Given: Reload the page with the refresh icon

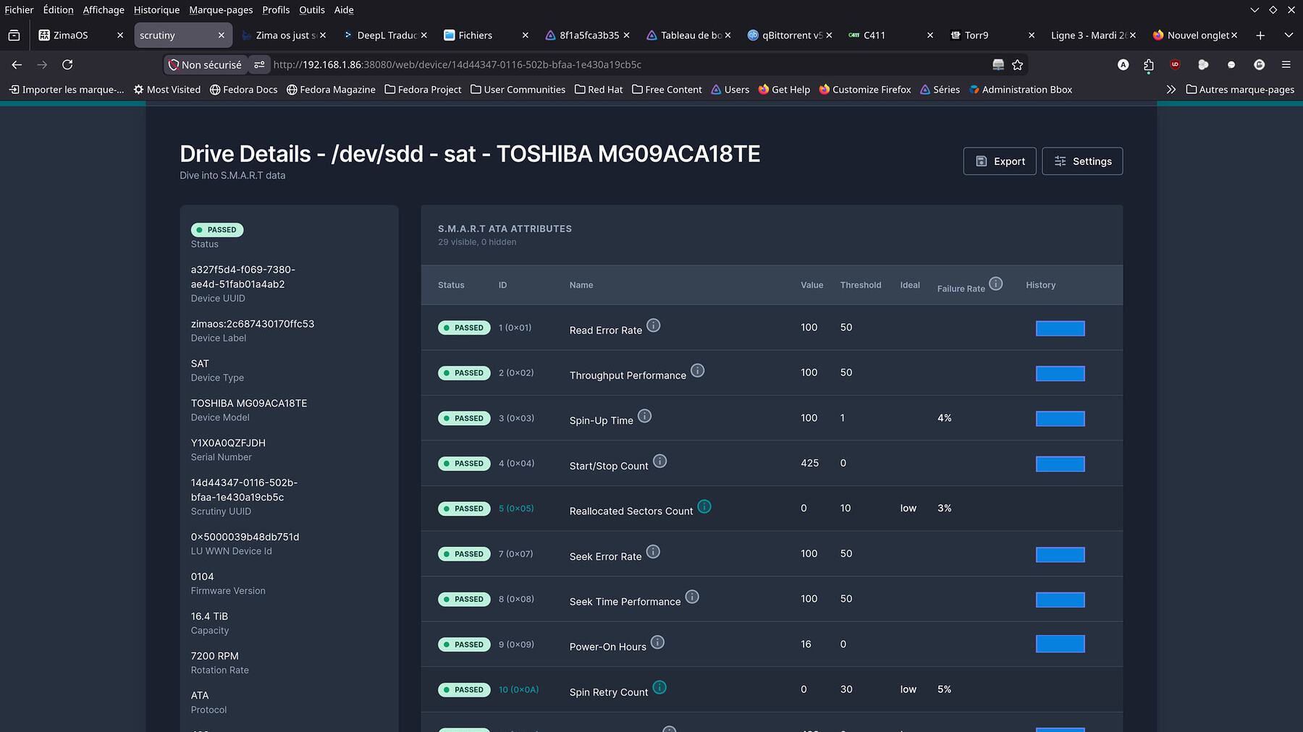Looking at the screenshot, I should 67,64.
